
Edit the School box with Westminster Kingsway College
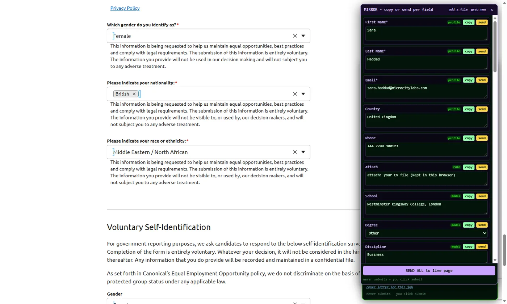tap(426, 207)
